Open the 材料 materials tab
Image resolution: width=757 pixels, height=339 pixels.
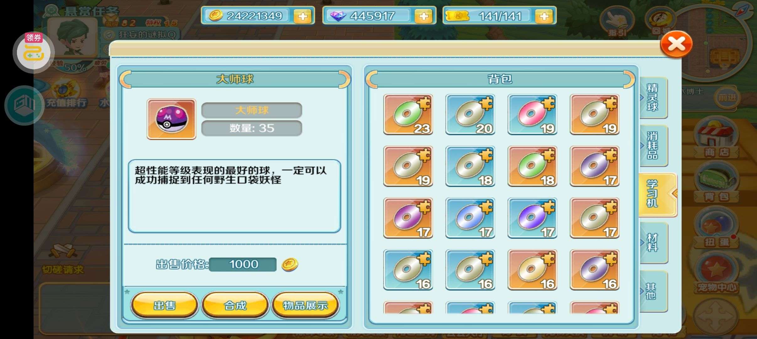click(653, 243)
